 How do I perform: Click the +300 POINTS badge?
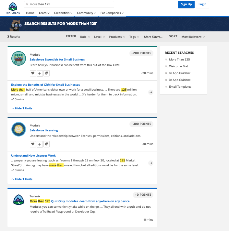tap(141, 124)
